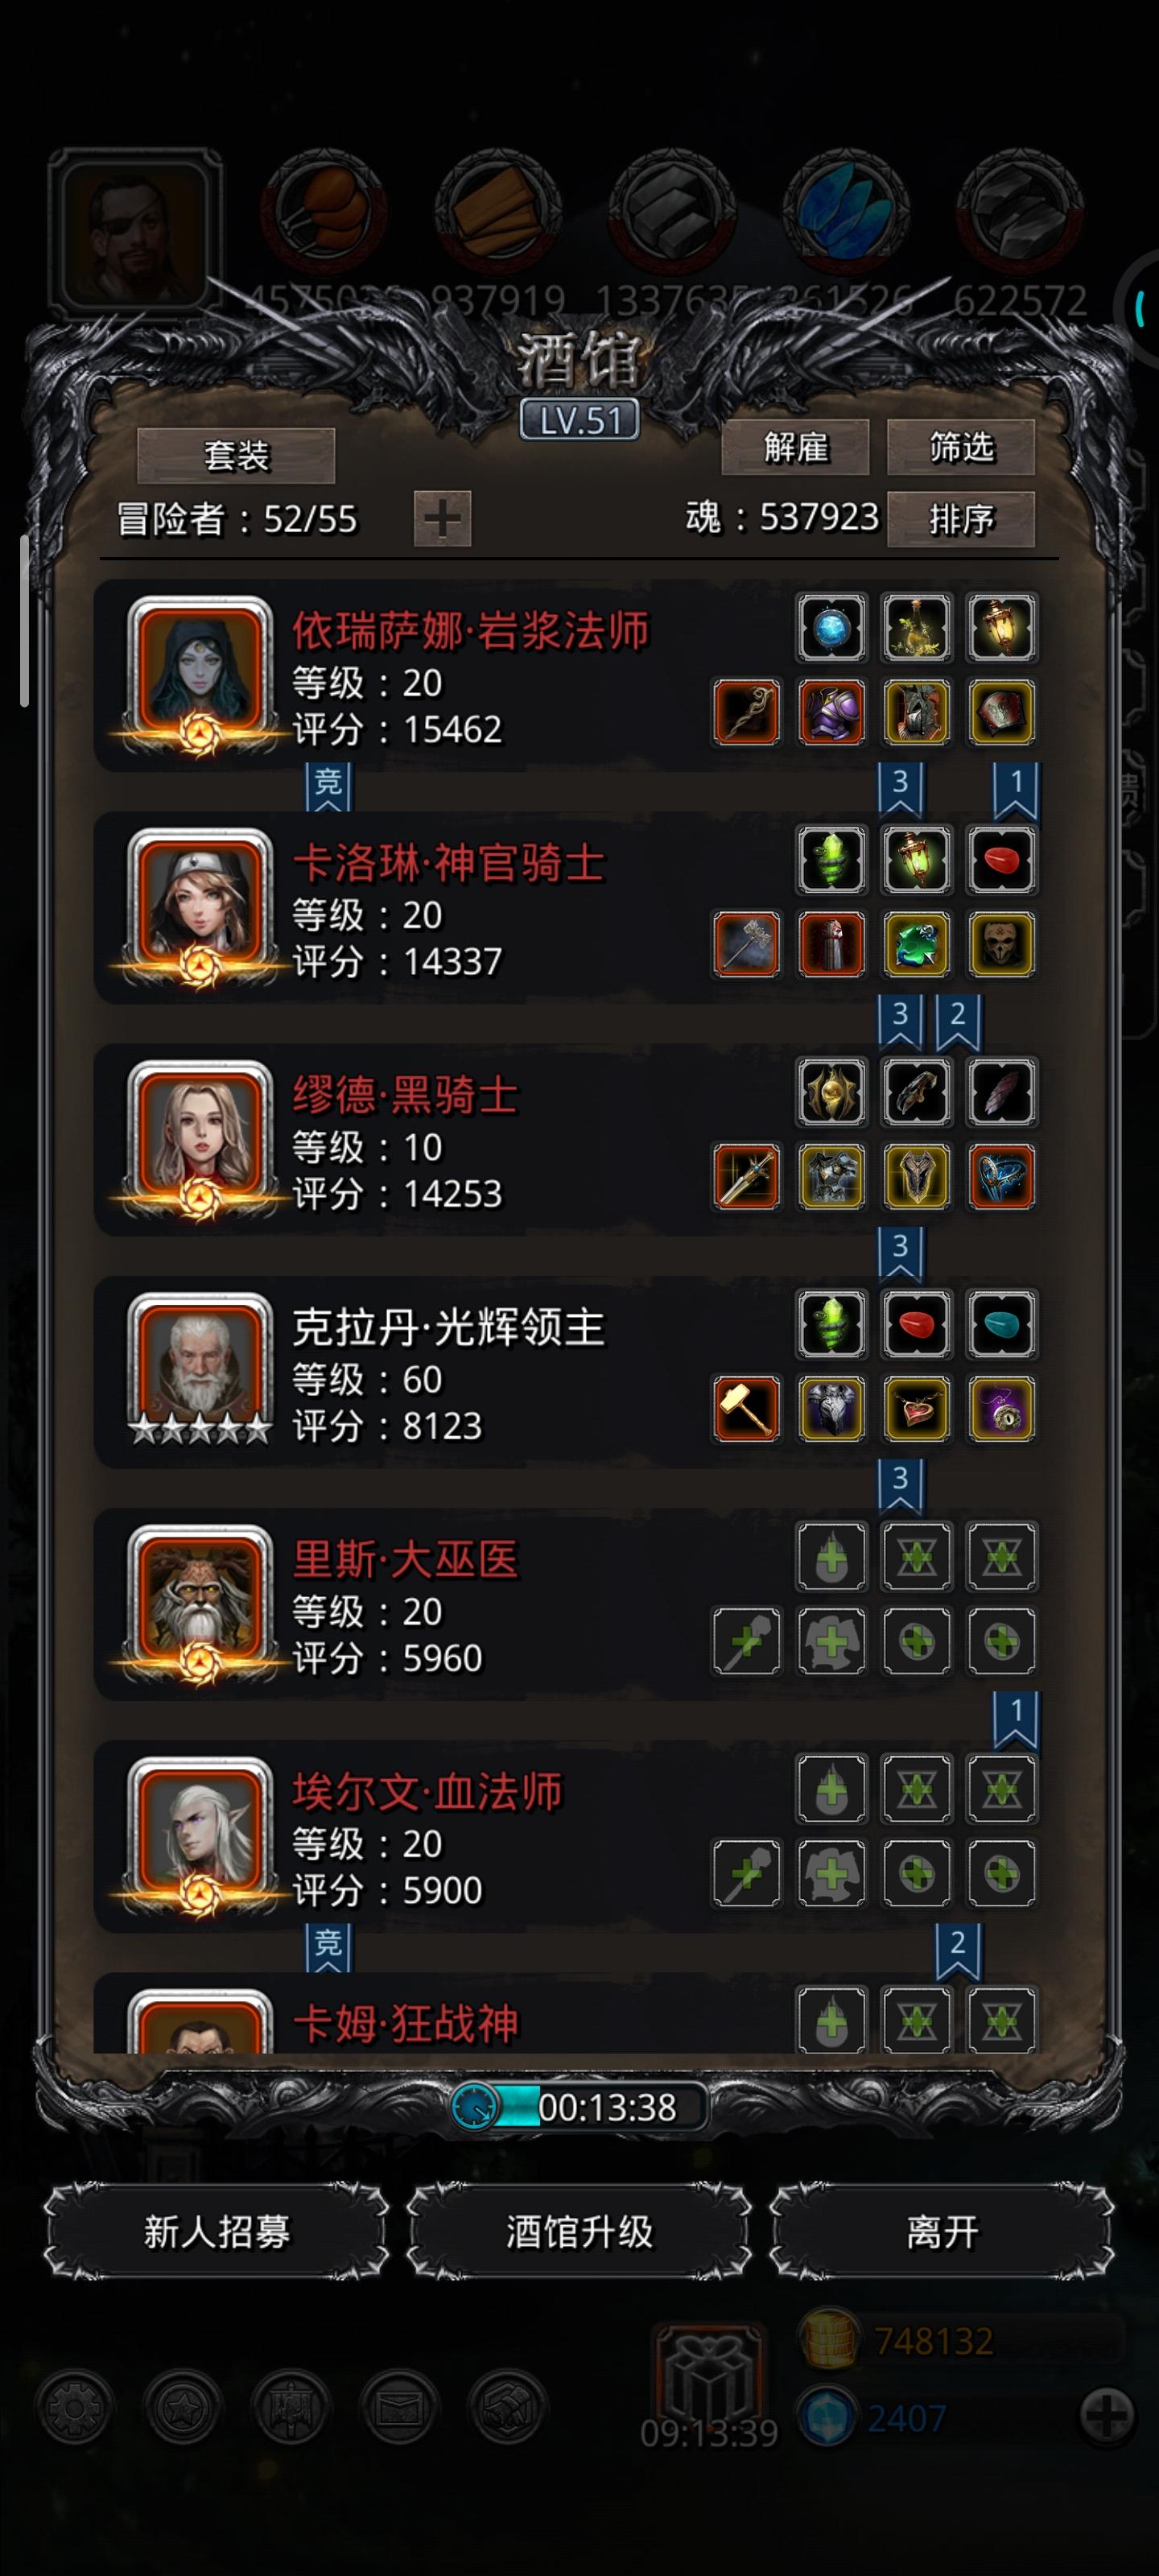Click the refresh timer progress bar
This screenshot has width=1159, height=2576.
(x=580, y=2106)
